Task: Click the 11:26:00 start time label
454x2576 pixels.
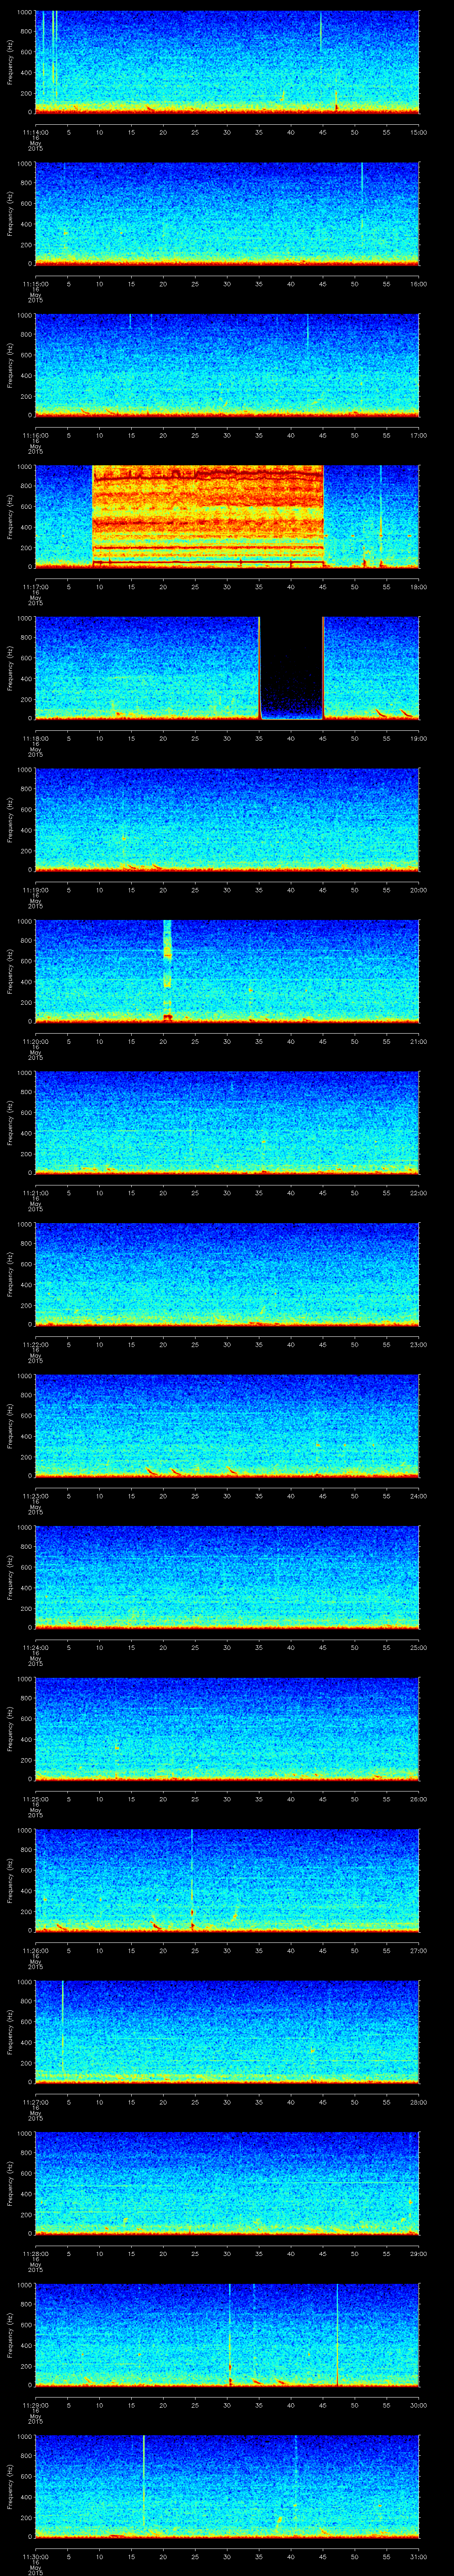Action: [x=35, y=1950]
